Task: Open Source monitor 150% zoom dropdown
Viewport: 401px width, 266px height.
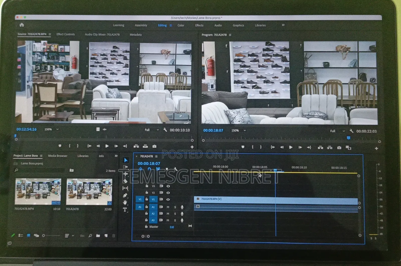Action: 51,129
